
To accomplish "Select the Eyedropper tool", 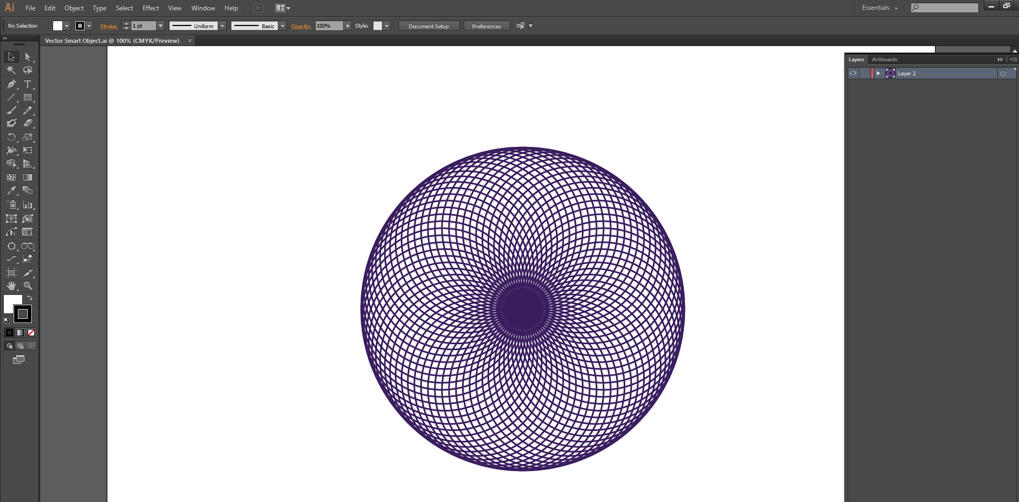I will pos(11,190).
